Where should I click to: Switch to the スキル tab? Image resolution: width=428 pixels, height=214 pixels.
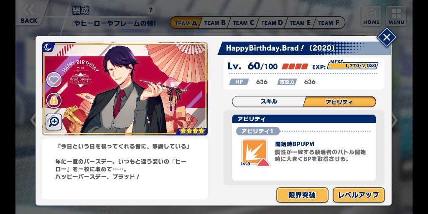coord(269,102)
